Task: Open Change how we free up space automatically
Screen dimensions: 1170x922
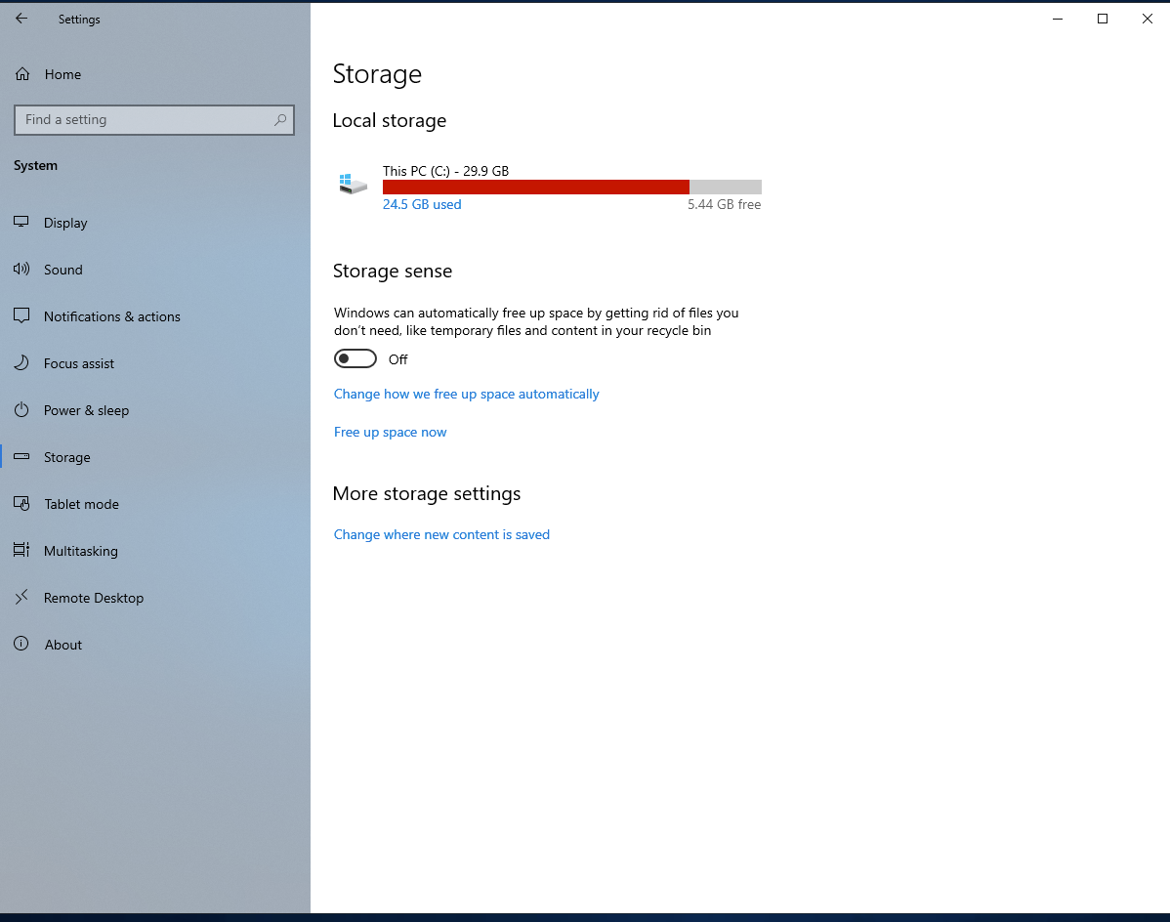Action: point(467,394)
